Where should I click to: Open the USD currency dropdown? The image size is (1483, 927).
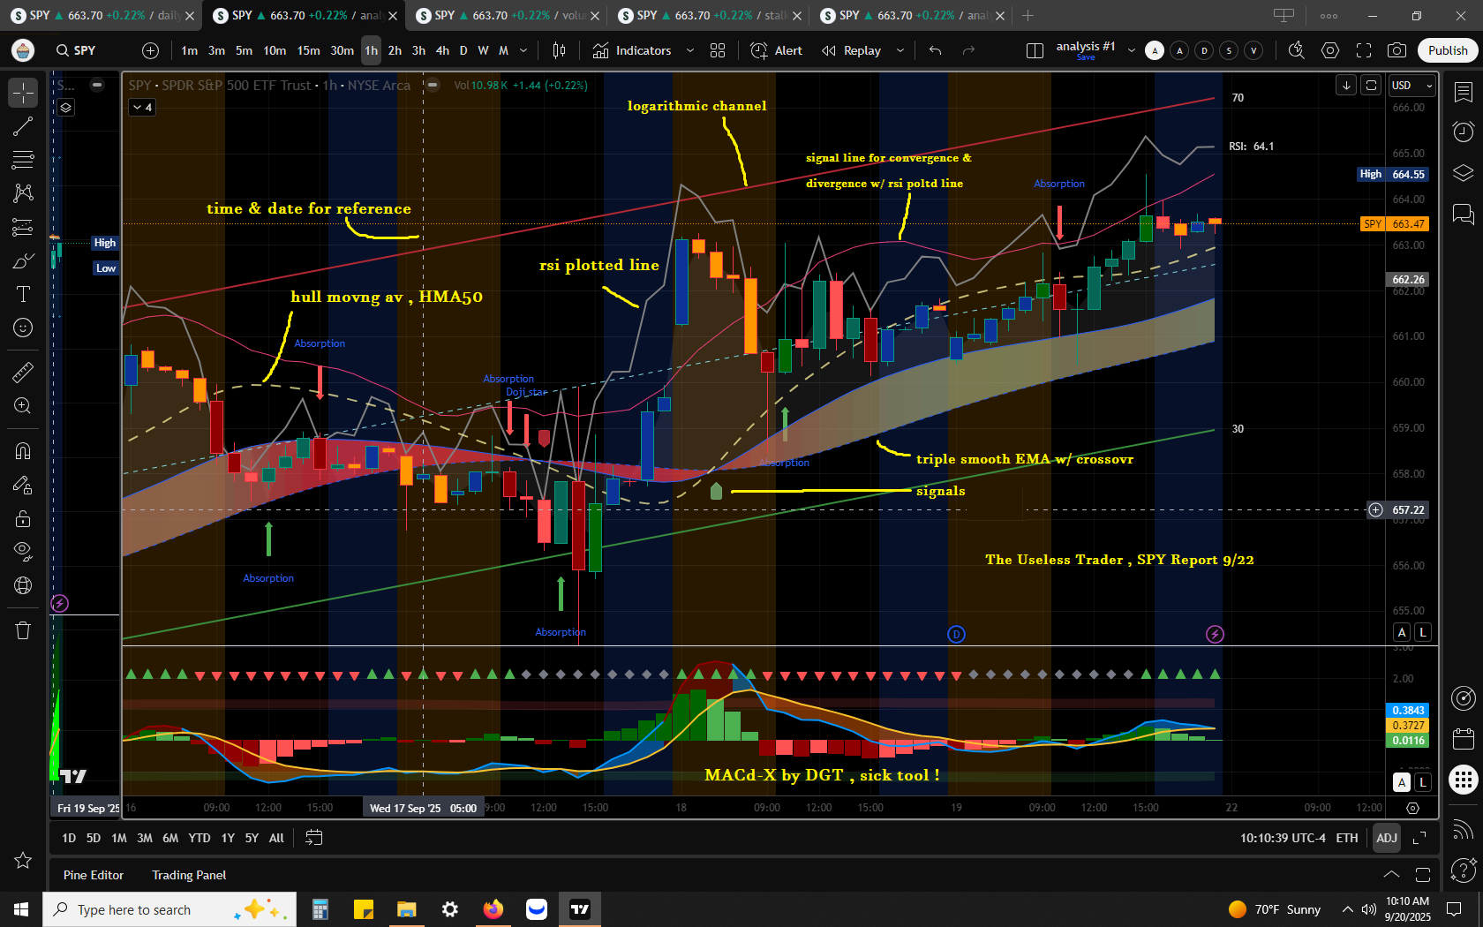[x=1411, y=86]
